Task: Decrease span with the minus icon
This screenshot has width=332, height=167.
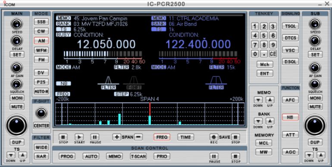Action: (138, 137)
